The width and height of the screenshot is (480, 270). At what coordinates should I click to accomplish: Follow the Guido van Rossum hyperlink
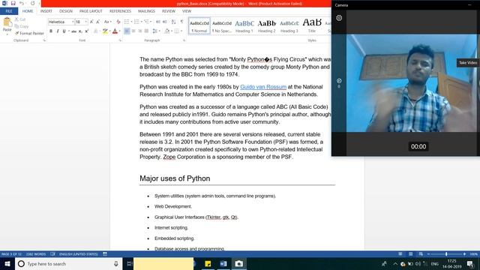pyautogui.click(x=263, y=87)
